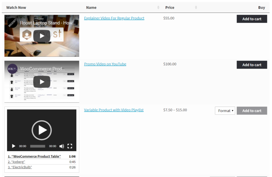This screenshot has height=177, width=272.
Task: Play the Roost Laptop Stand YouTube video
Action: point(42,36)
